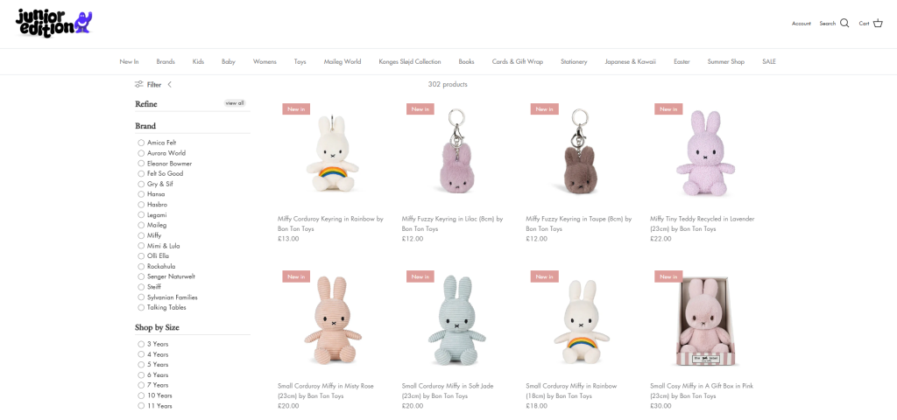Viewport: 897px width, 420px height.
Task: Select Olli Ella brand filter
Action: [x=154, y=256]
